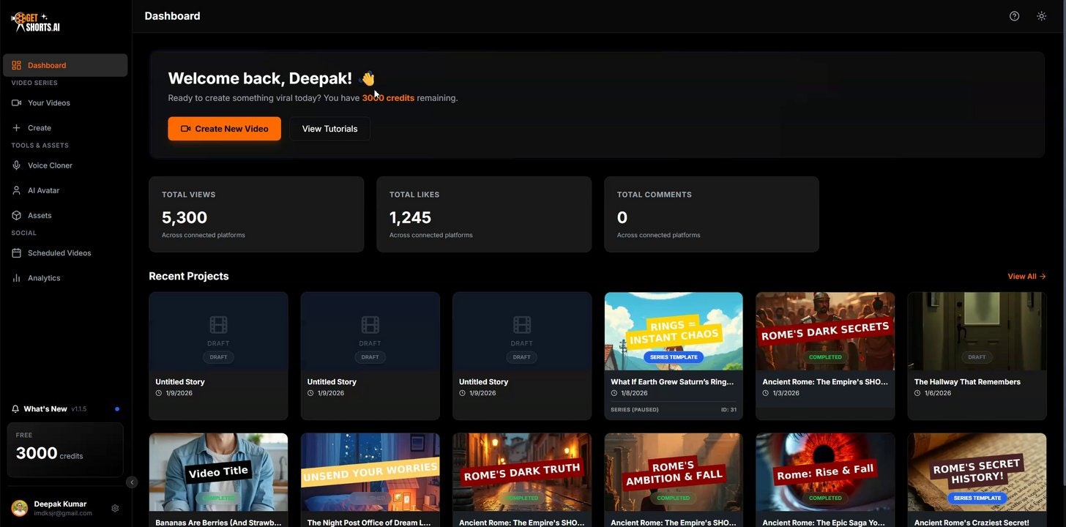Click film icon on first Untitled Story draft
Image resolution: width=1066 pixels, height=527 pixels.
coord(218,324)
